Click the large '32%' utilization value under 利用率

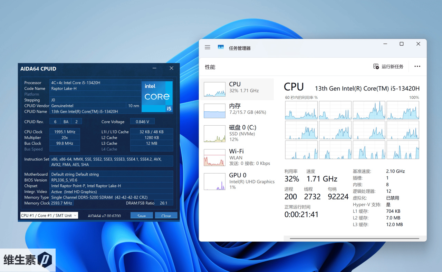tap(292, 179)
